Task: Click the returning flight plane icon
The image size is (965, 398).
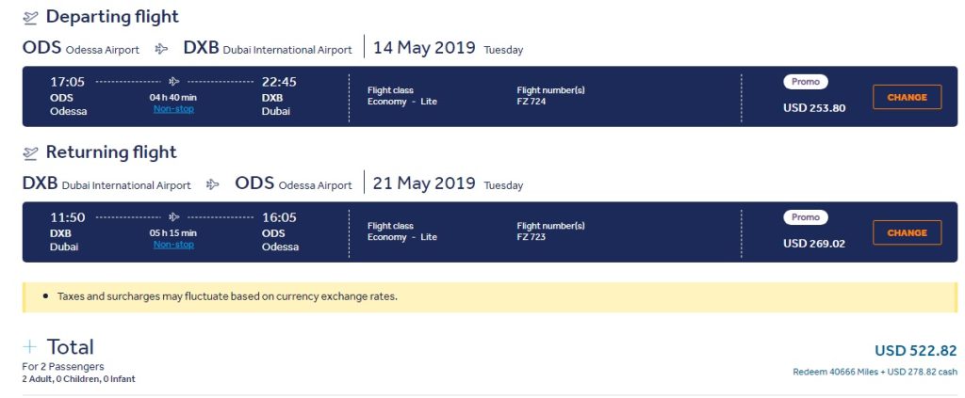Action: pyautogui.click(x=30, y=153)
